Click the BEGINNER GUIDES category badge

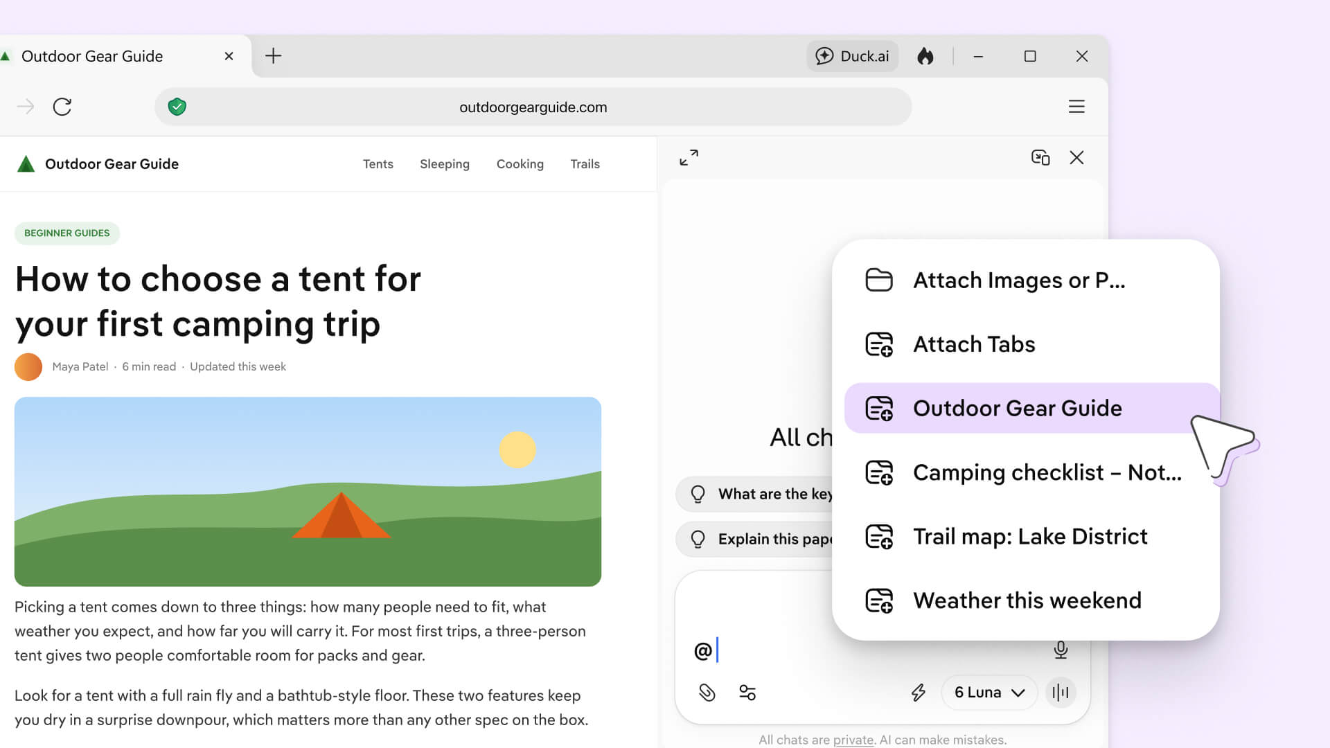67,233
